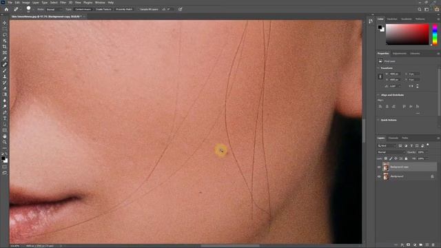
Task: Select the Move tool
Action: [5, 23]
